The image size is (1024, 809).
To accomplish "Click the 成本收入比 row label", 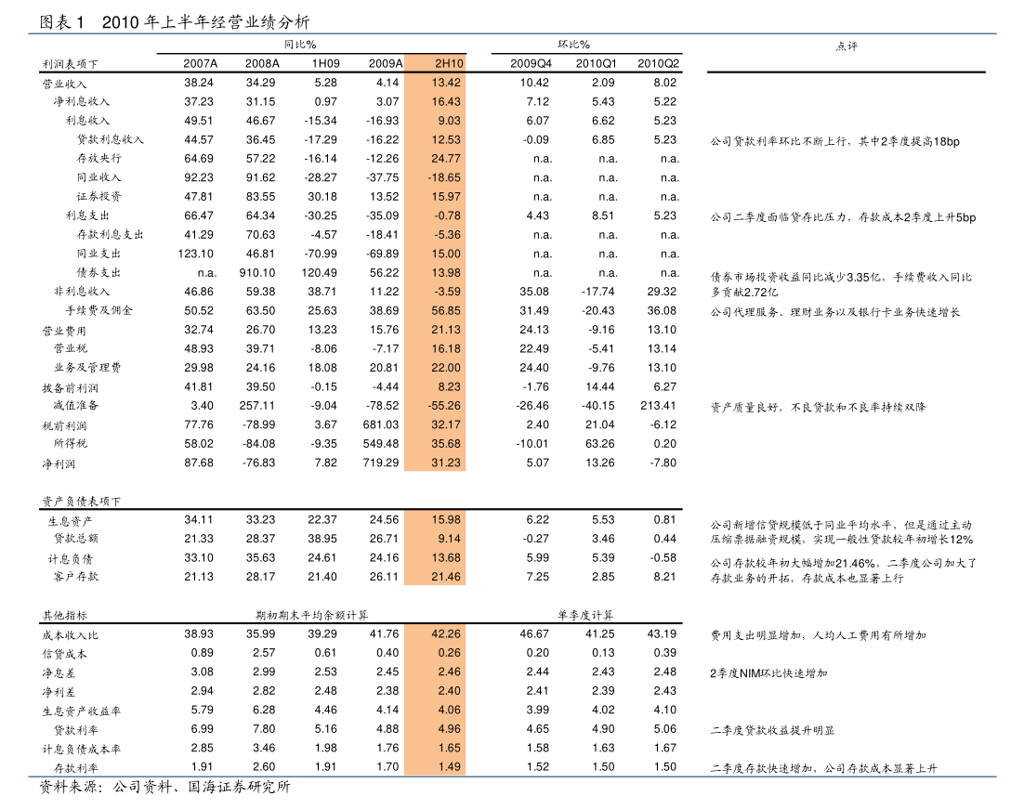I will click(x=66, y=633).
